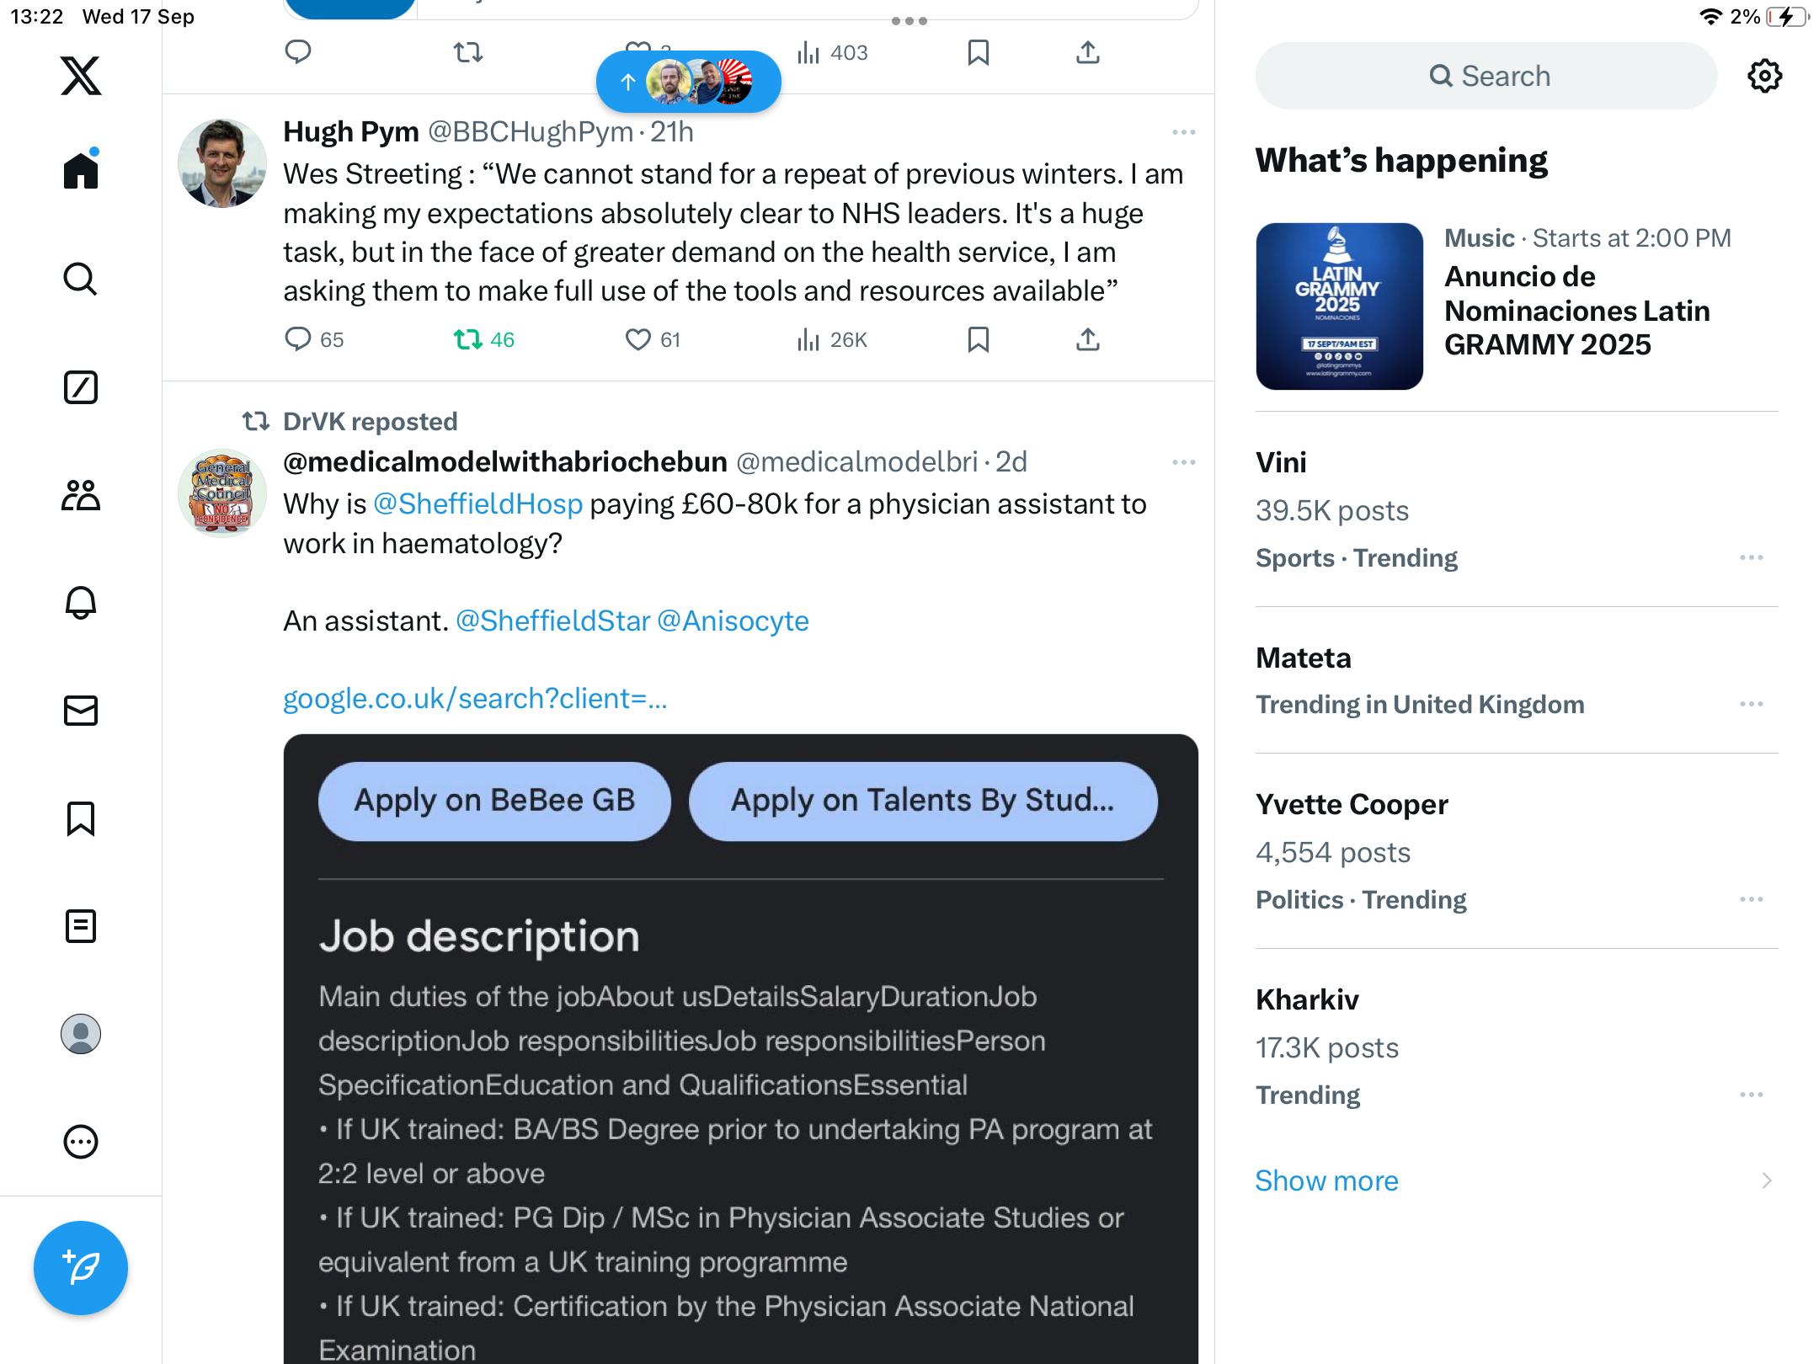Undo repost on Hugh Pym's post
This screenshot has height=1364, width=1819.
point(468,340)
